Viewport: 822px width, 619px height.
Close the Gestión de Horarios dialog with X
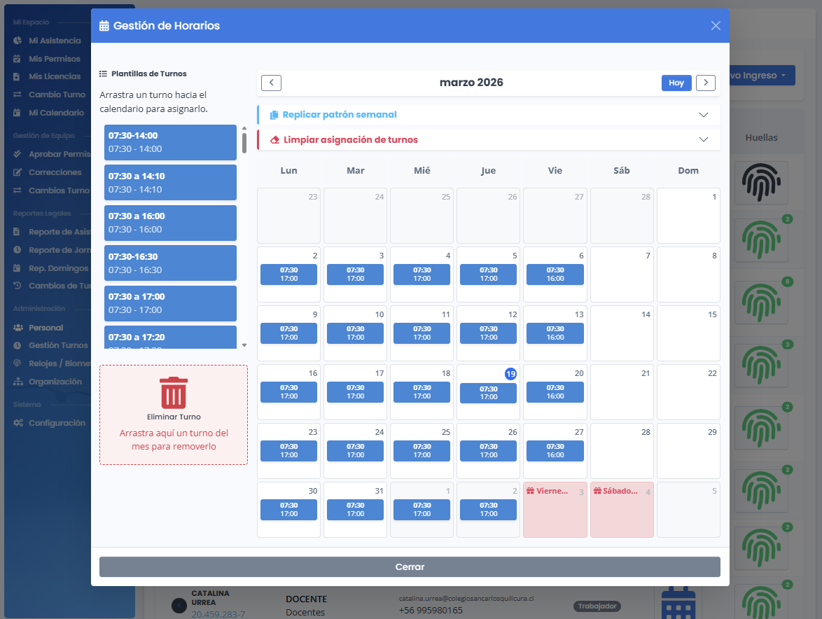click(715, 26)
